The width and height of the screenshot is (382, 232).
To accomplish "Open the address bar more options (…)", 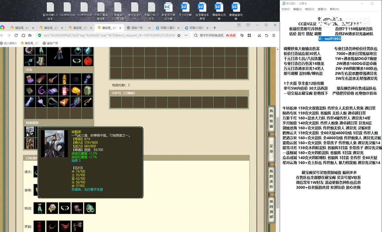I will point(186,35).
